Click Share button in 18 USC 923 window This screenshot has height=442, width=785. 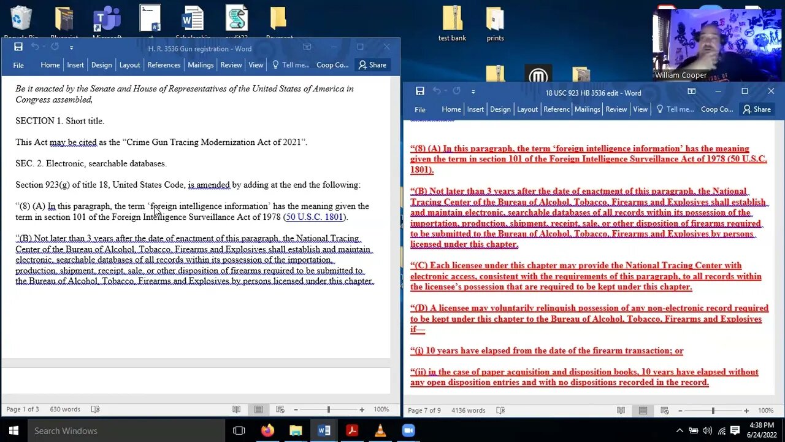[x=757, y=109]
